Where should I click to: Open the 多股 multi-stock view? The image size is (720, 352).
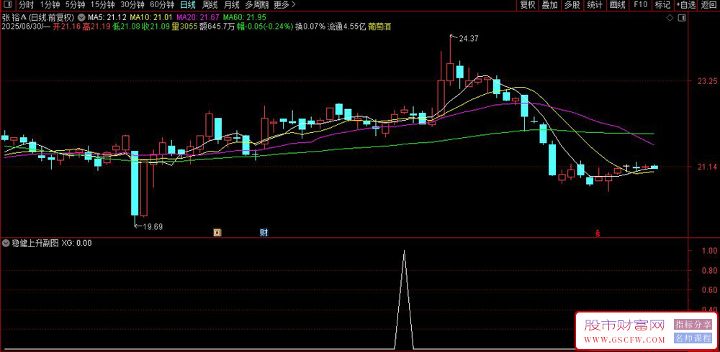pos(572,6)
